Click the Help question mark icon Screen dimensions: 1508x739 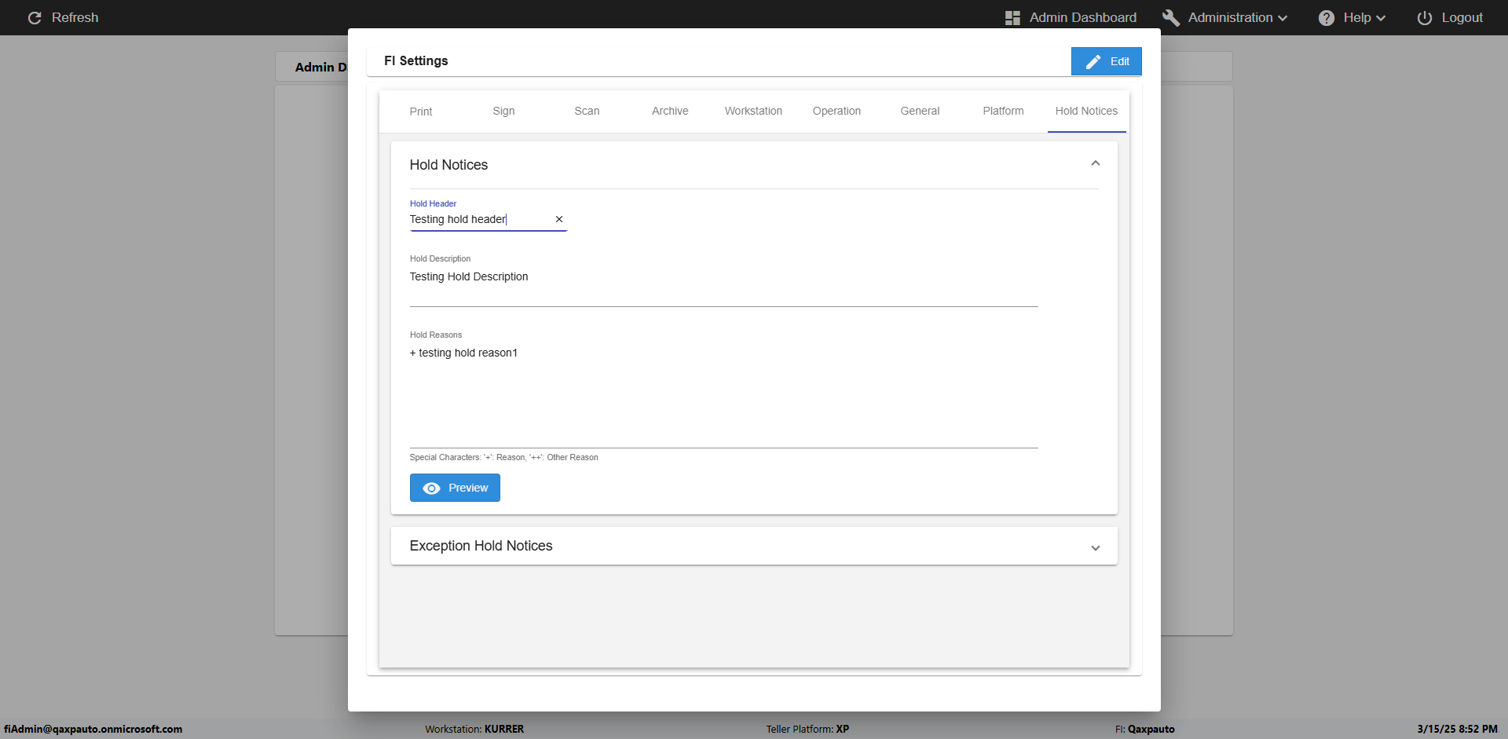point(1327,18)
